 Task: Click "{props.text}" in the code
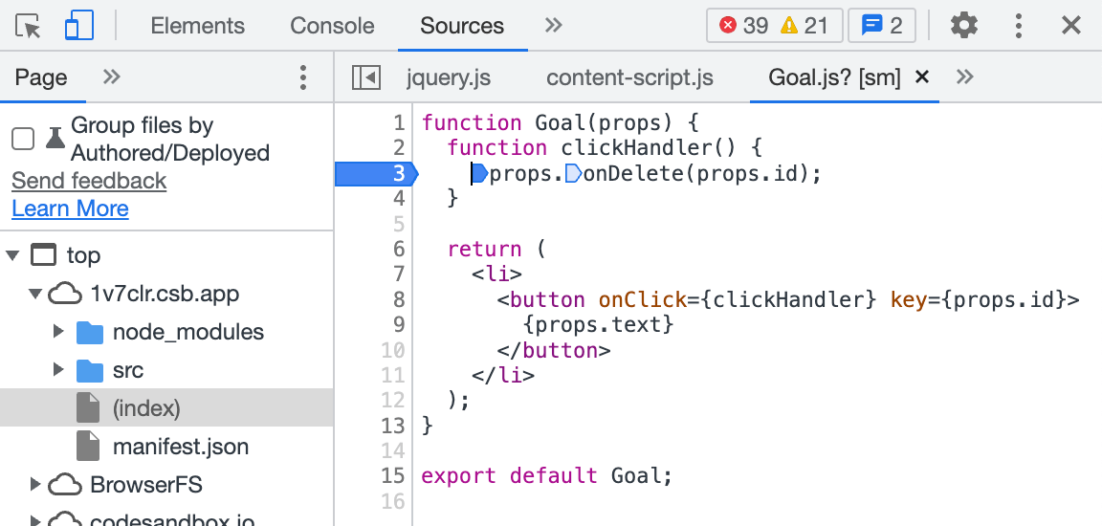click(598, 324)
